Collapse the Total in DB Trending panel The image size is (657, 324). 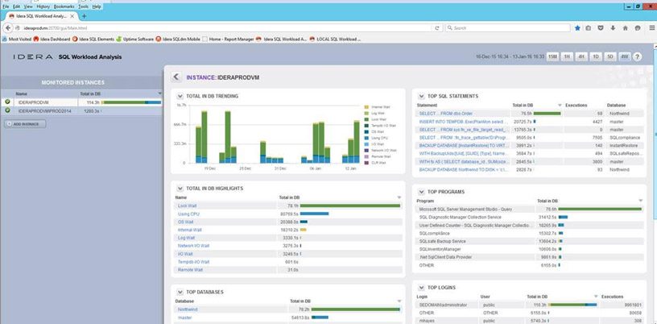pyautogui.click(x=180, y=96)
